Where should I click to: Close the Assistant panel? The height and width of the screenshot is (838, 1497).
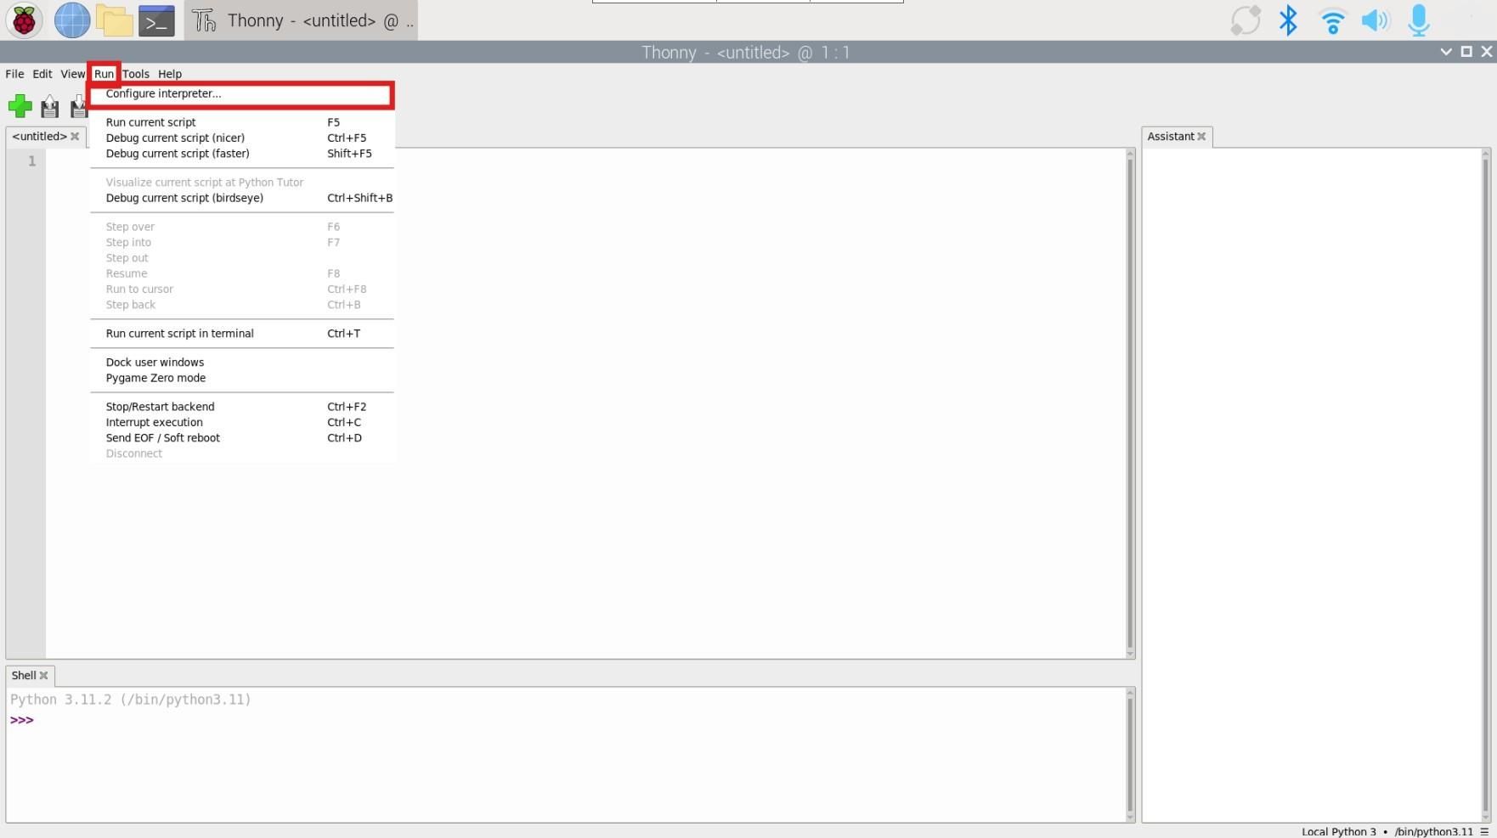pos(1201,137)
